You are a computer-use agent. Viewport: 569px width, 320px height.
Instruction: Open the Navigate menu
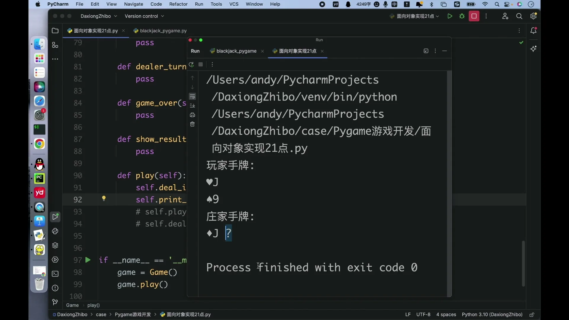[134, 4]
